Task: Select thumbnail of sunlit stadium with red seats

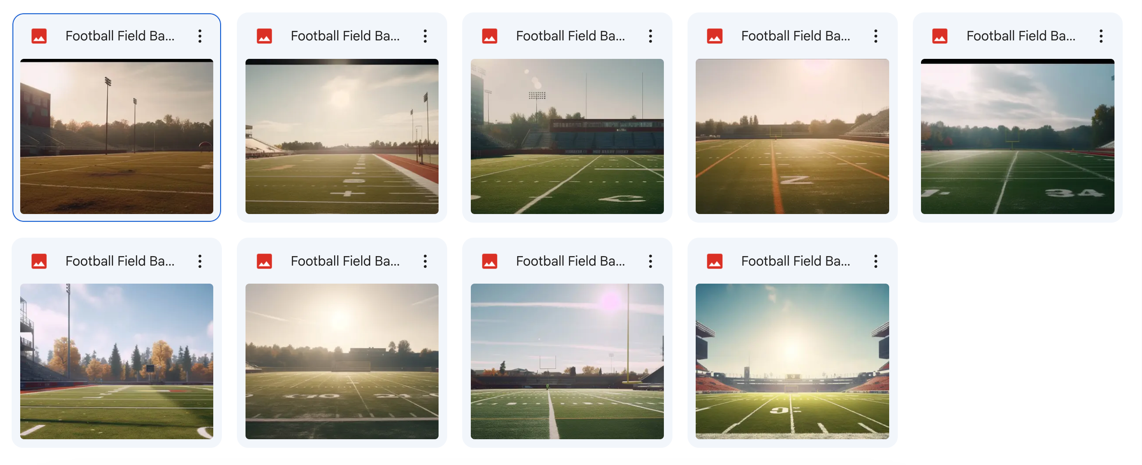Action: click(x=792, y=361)
